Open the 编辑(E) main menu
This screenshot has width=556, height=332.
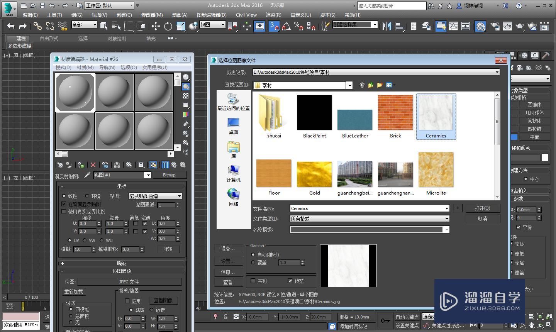pyautogui.click(x=30, y=15)
